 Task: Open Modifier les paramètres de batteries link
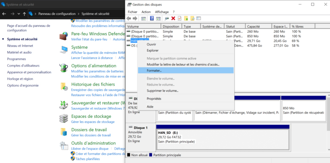97,71
